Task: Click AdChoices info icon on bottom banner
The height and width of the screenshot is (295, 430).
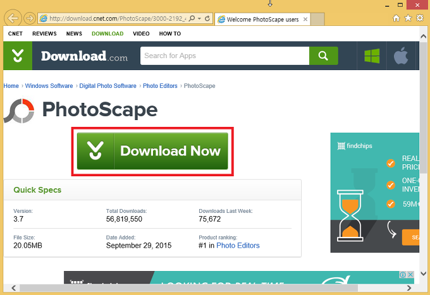Action: (403, 274)
